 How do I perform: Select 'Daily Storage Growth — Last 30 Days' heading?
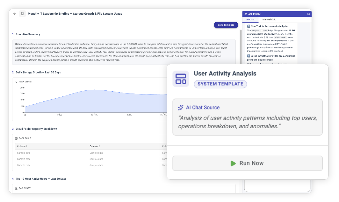[x=38, y=73]
